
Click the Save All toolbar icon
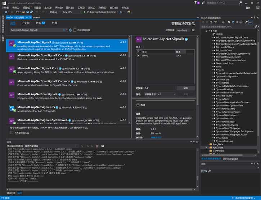pos(31,12)
